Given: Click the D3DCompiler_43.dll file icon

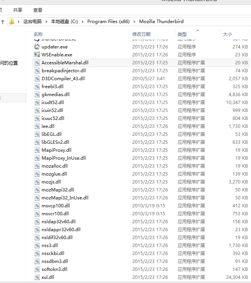Looking at the screenshot, I should coord(37,79).
